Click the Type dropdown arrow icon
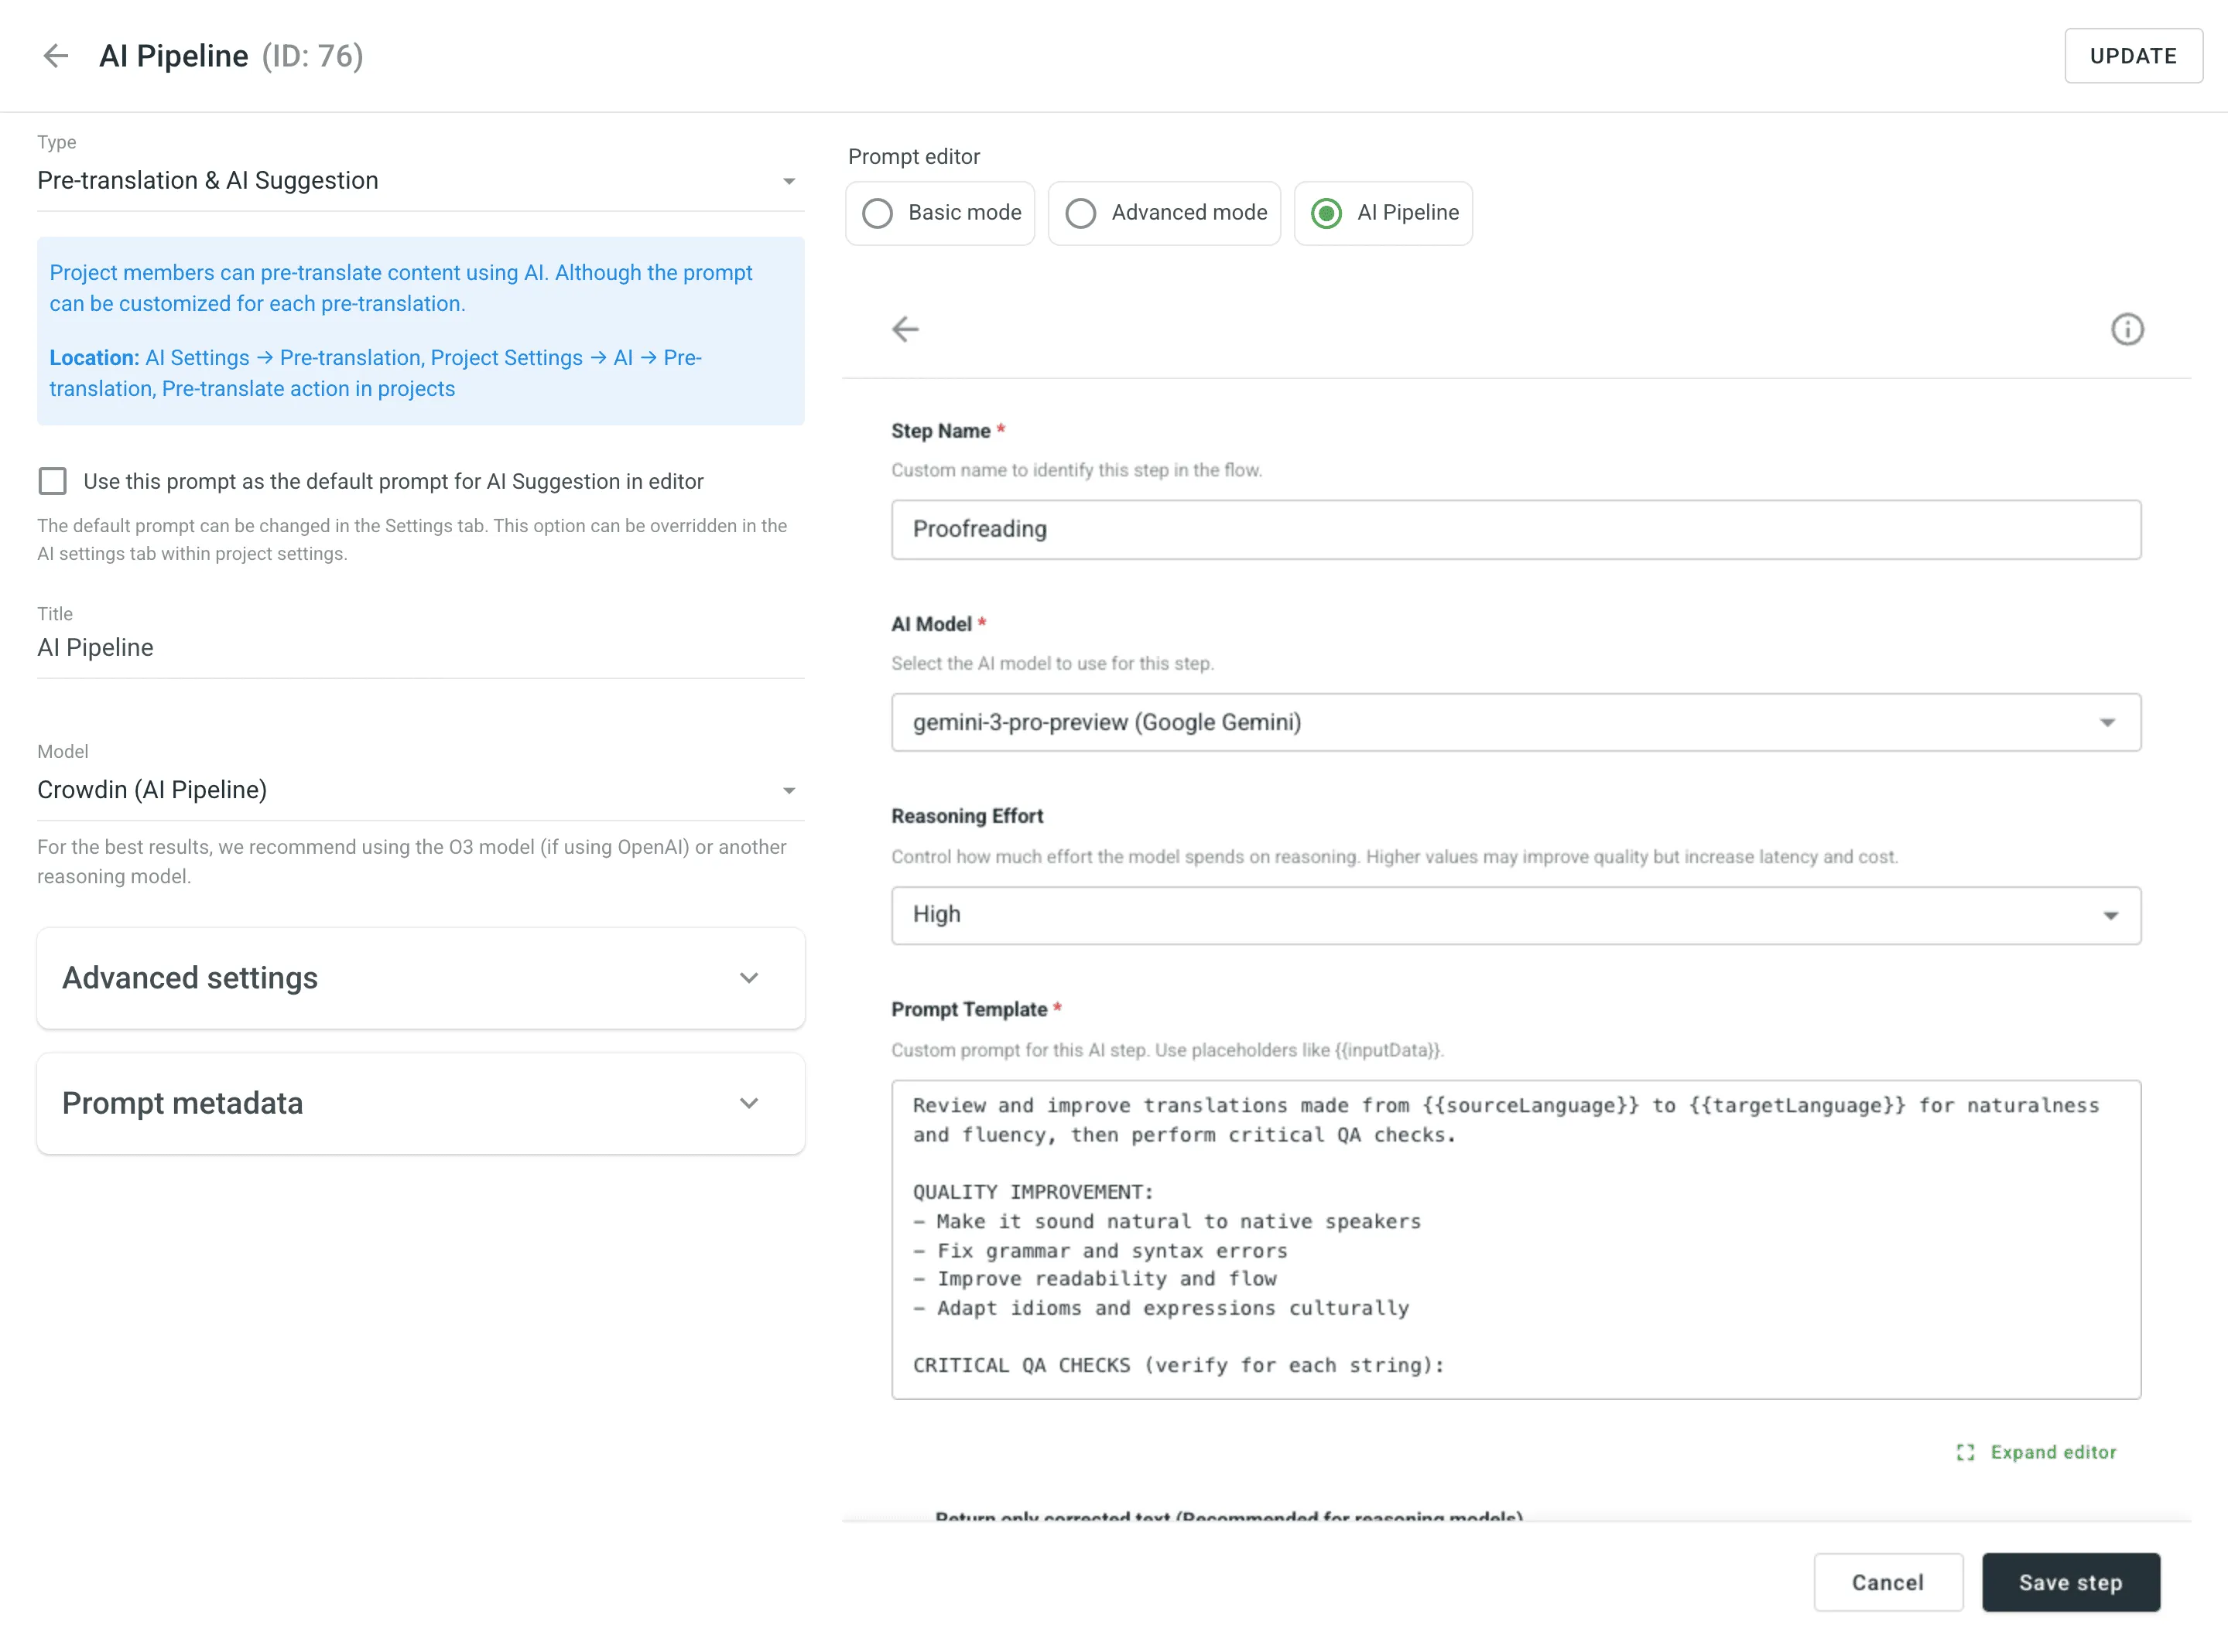The height and width of the screenshot is (1652, 2228). (x=789, y=181)
